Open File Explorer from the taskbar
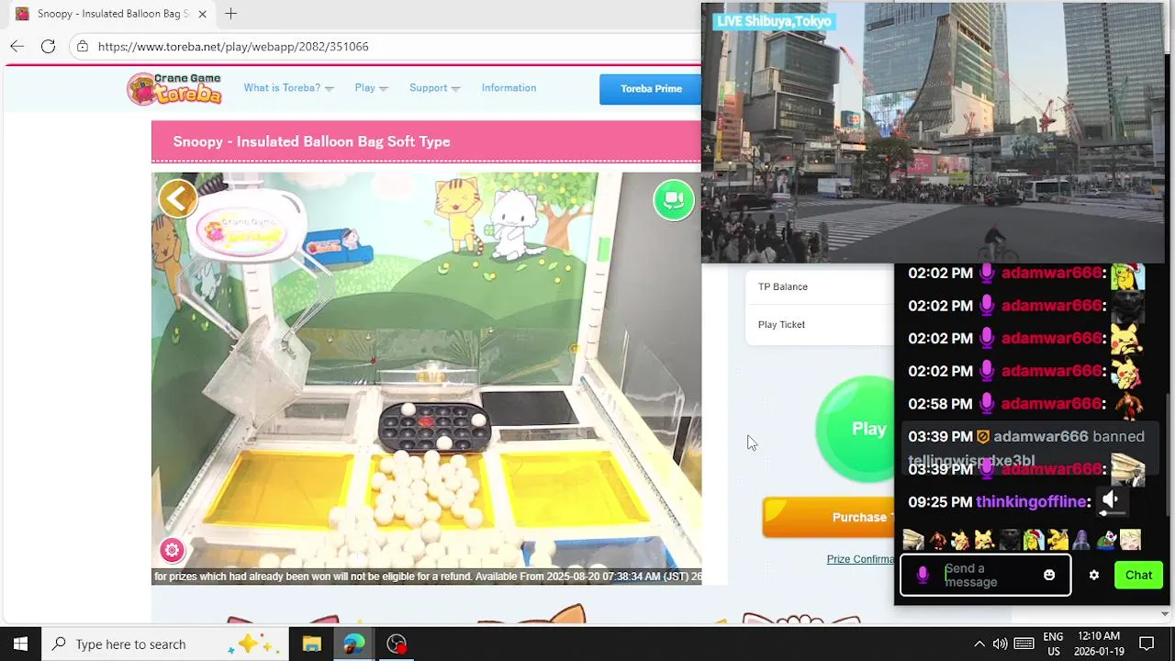 coord(311,644)
